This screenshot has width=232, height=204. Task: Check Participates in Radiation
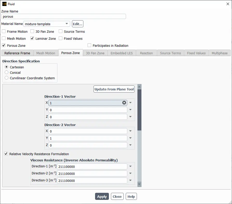coord(89,45)
